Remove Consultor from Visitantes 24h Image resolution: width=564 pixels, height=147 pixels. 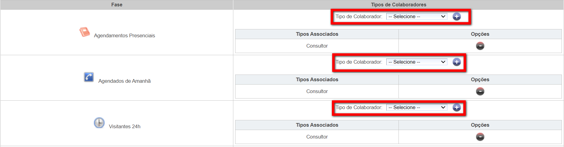480,137
